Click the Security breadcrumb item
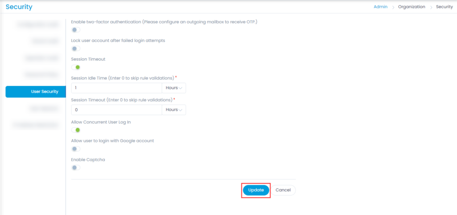The width and height of the screenshot is (457, 215). click(444, 7)
